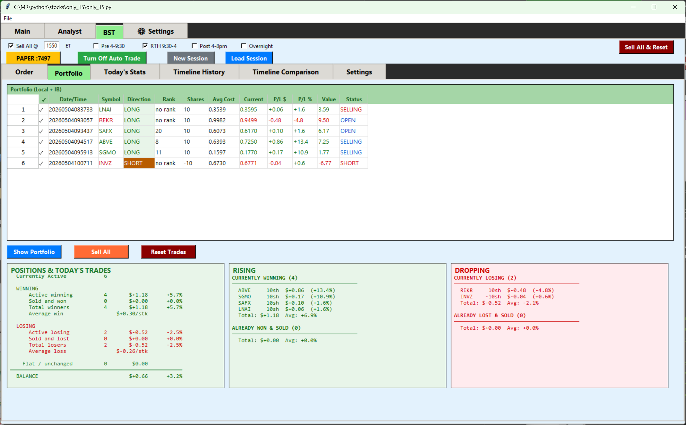This screenshot has height=425, width=686.
Task: Switch to the Main tab
Action: [22, 31]
